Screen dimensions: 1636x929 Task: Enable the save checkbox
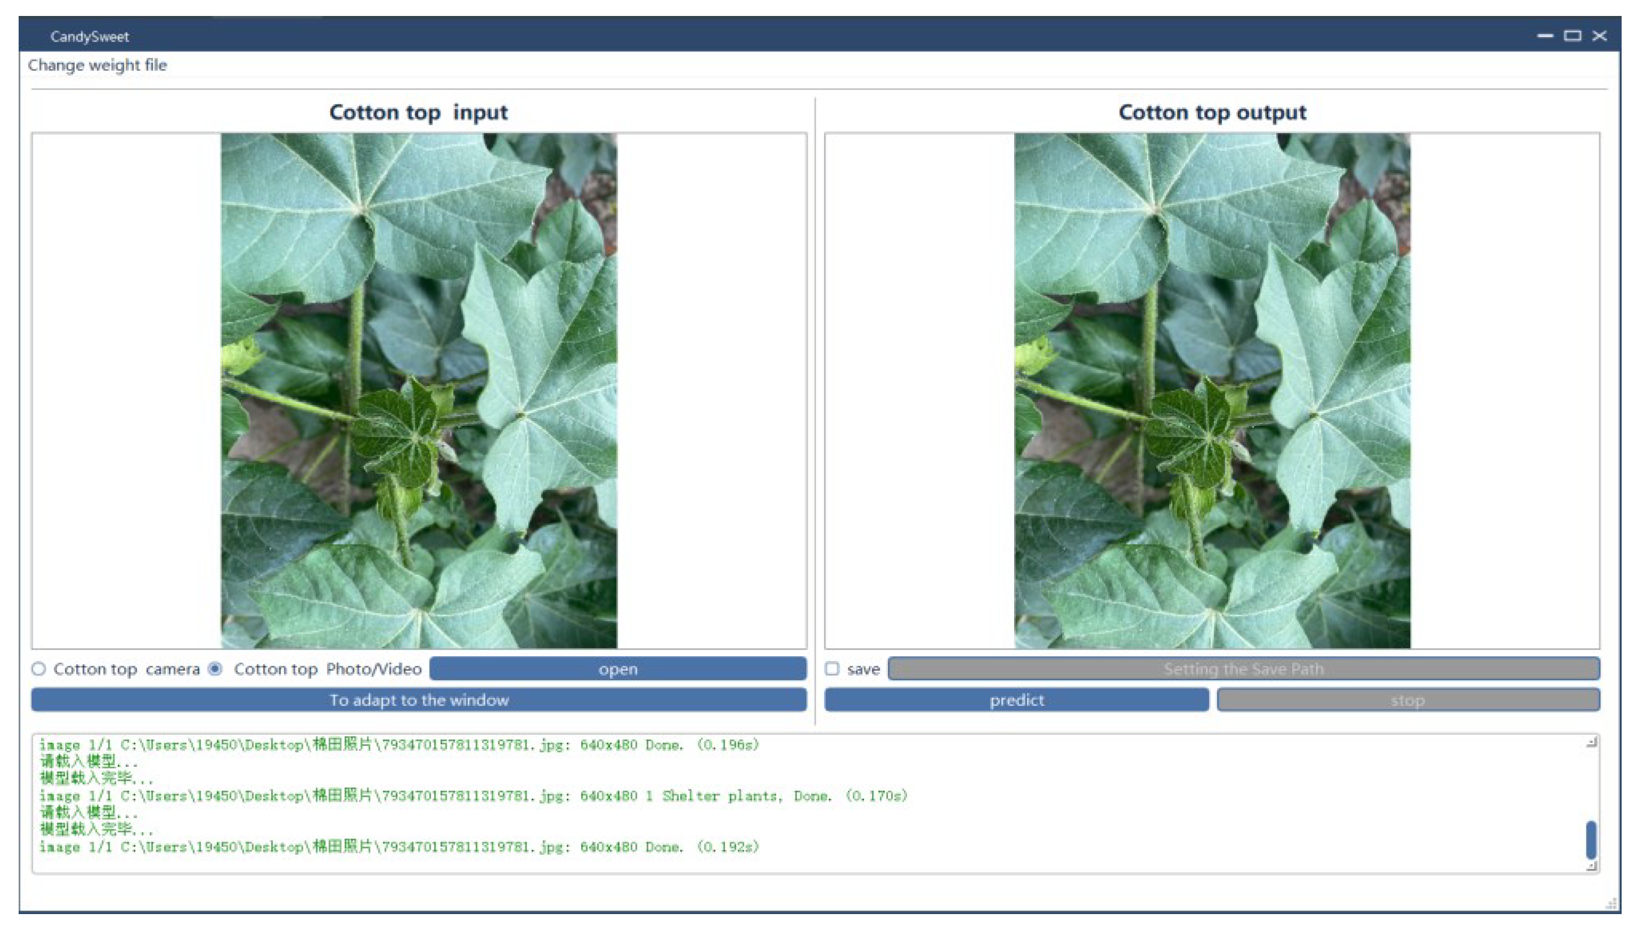[832, 669]
